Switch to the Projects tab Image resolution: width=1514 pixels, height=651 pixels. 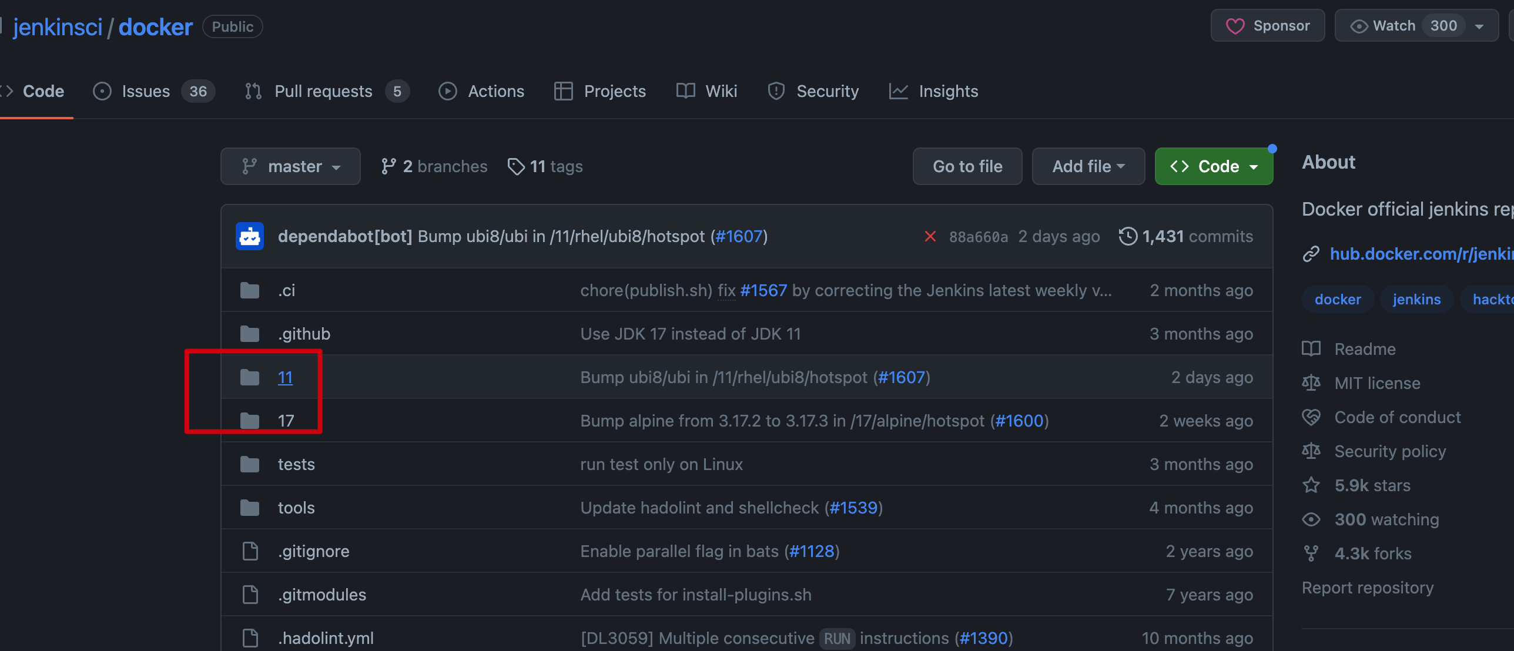click(600, 91)
